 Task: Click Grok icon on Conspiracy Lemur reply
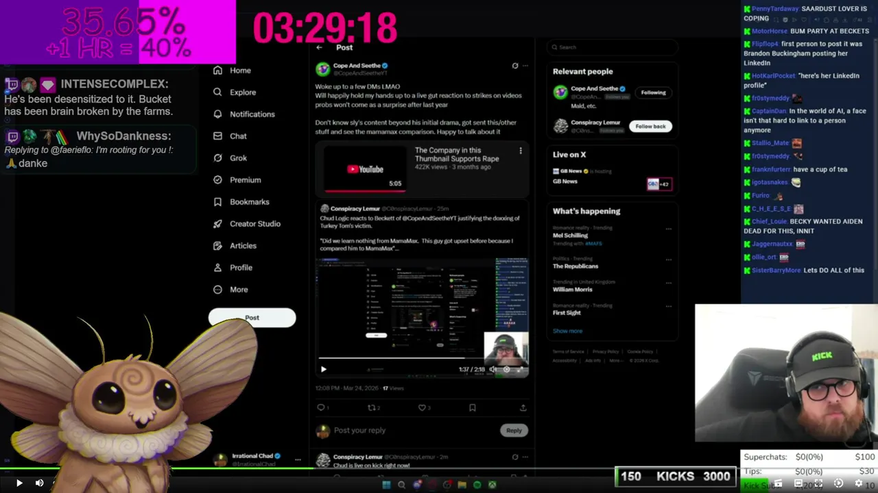pyautogui.click(x=515, y=457)
